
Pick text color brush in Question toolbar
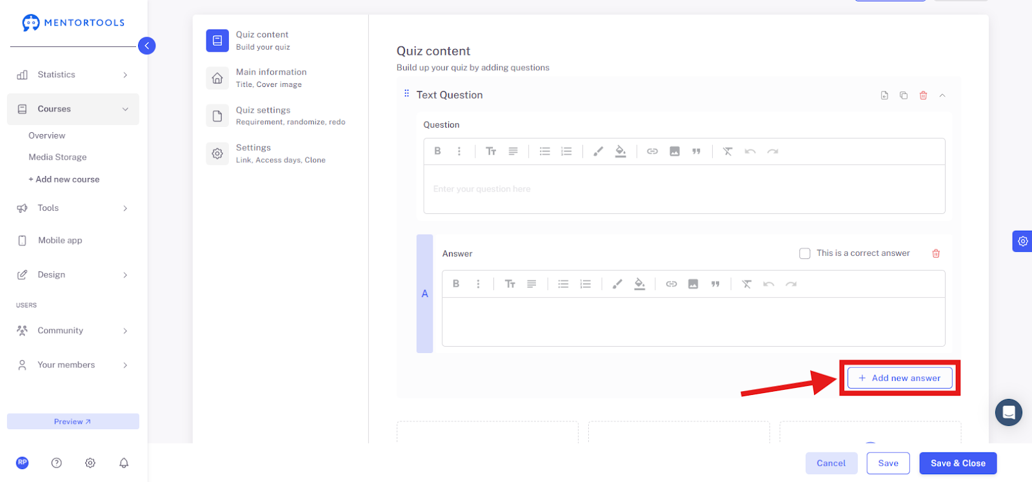pyautogui.click(x=599, y=151)
